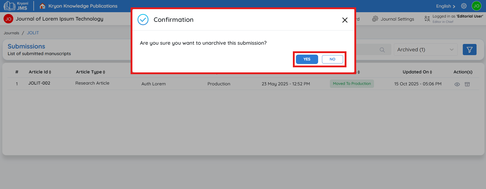The width and height of the screenshot is (486, 189).
Task: Click the NO button in confirmation dialog
Action: [332, 59]
